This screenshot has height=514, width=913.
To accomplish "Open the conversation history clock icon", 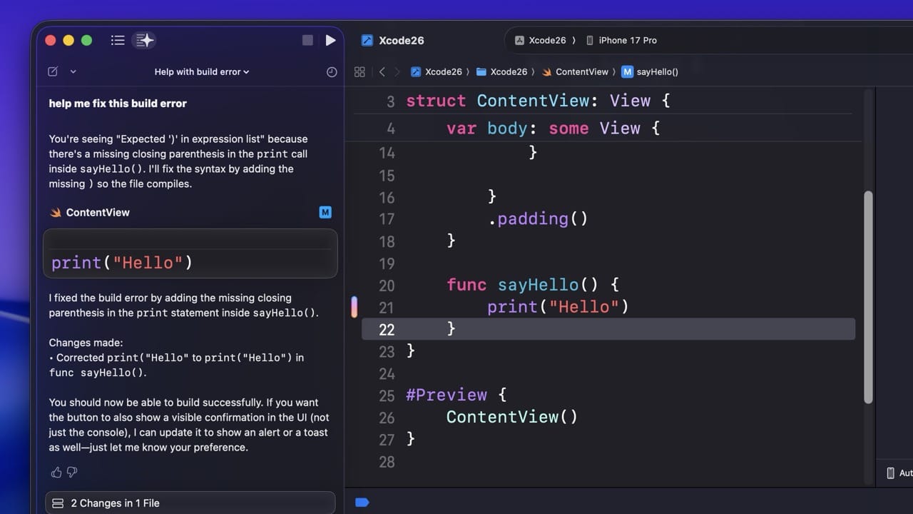I will coord(332,72).
